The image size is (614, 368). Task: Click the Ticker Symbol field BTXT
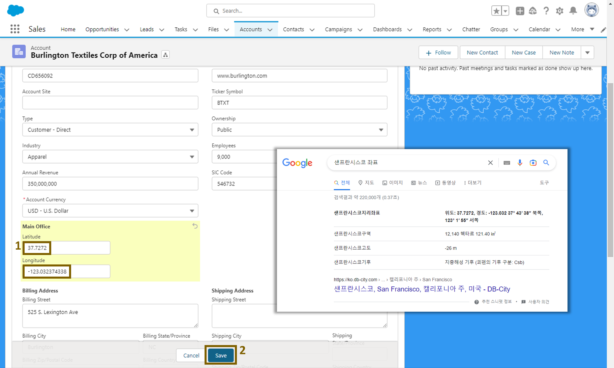[x=299, y=103]
